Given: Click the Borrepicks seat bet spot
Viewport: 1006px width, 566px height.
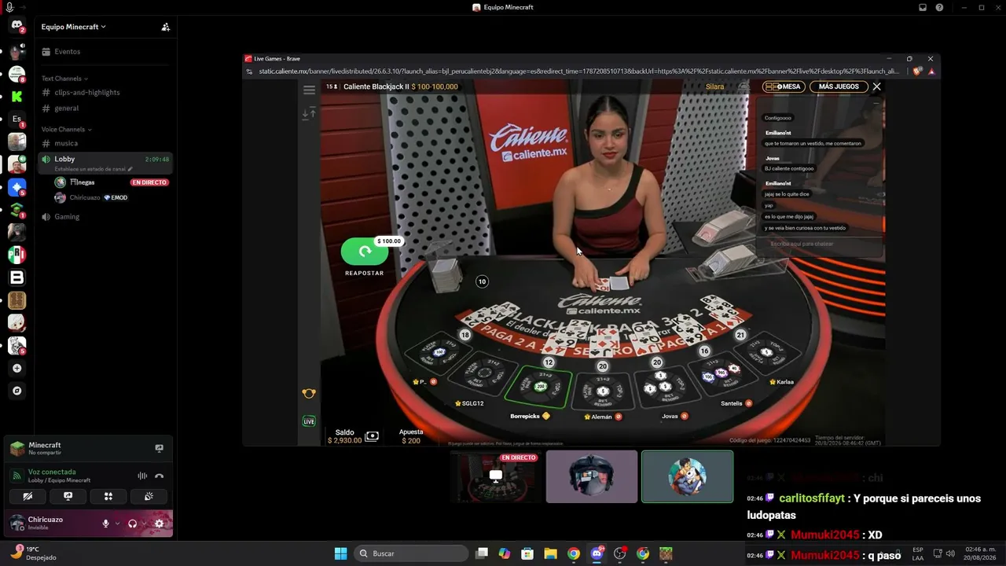Looking at the screenshot, I should coord(540,387).
